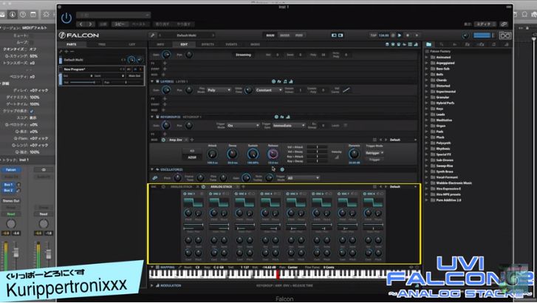The height and width of the screenshot is (303, 537).
Task: Switch to the PERF view tab
Action: pyautogui.click(x=299, y=35)
